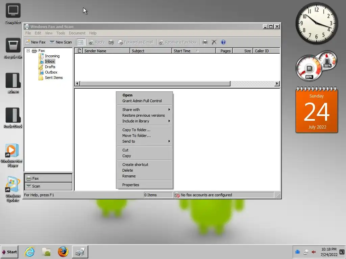Click the Fax and Scan taskbar button
Screen dimensions: 346x259
coord(80,252)
